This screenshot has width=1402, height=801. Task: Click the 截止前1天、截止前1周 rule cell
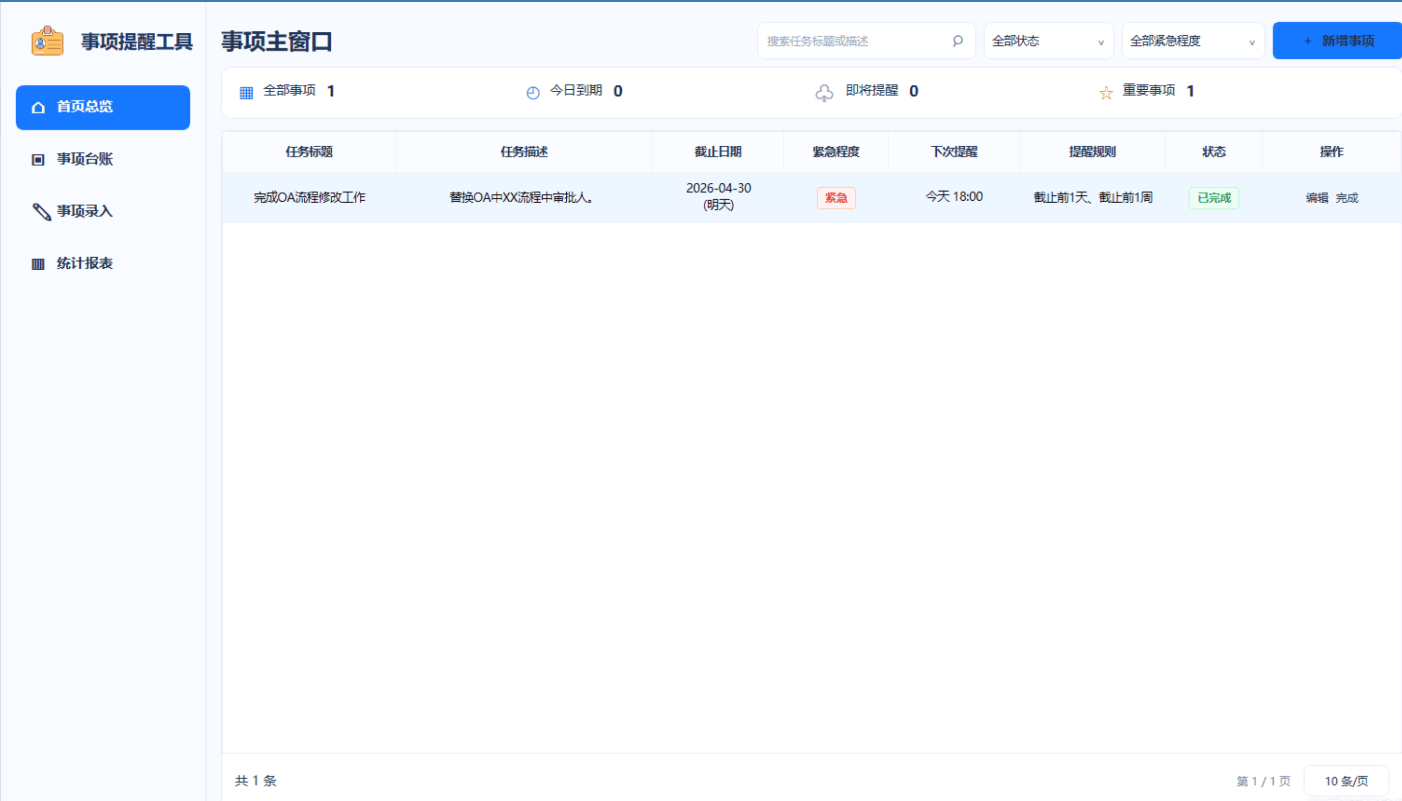pos(1093,198)
